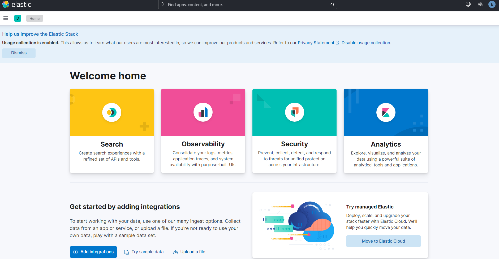499x259 pixels.
Task: Click 'Help us improve the Elastic Stack' heading
Action: (x=40, y=34)
